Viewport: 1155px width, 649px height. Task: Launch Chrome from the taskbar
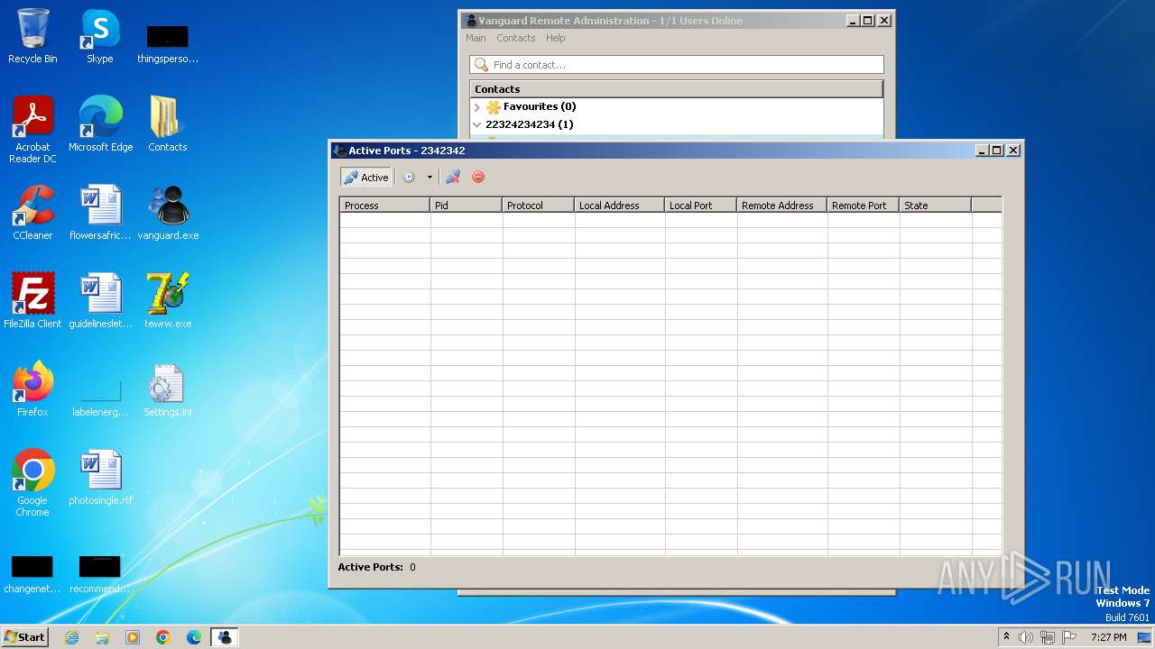(163, 637)
